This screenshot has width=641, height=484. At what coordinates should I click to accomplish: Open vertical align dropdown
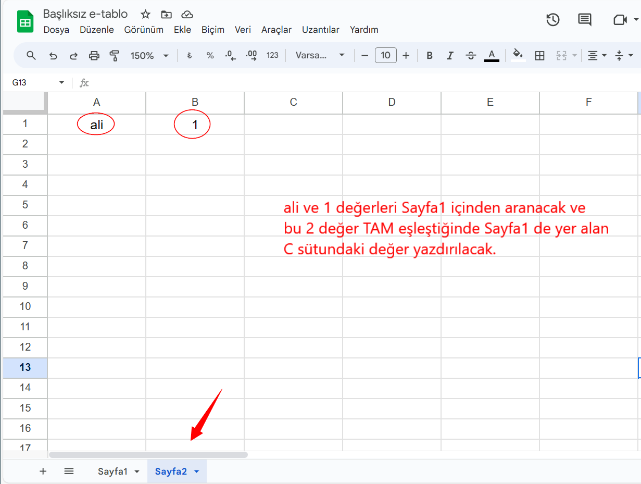pos(624,55)
